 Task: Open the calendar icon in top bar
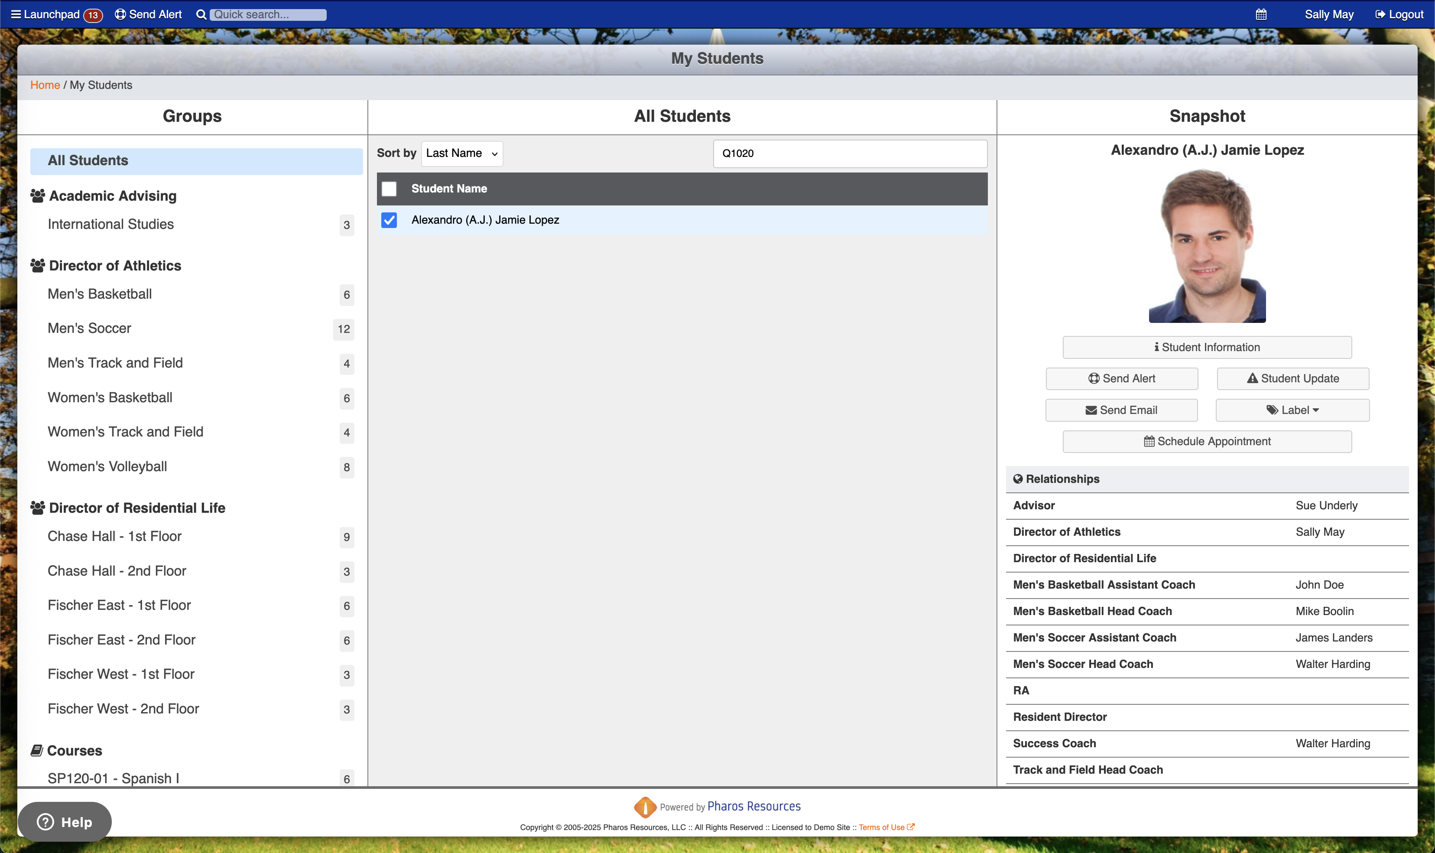point(1261,14)
